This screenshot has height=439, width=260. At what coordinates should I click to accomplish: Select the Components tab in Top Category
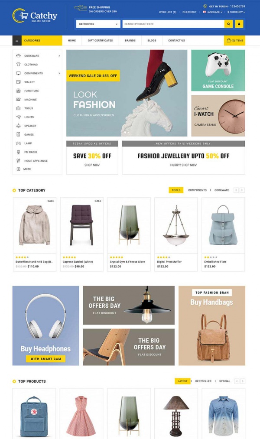[x=197, y=190]
